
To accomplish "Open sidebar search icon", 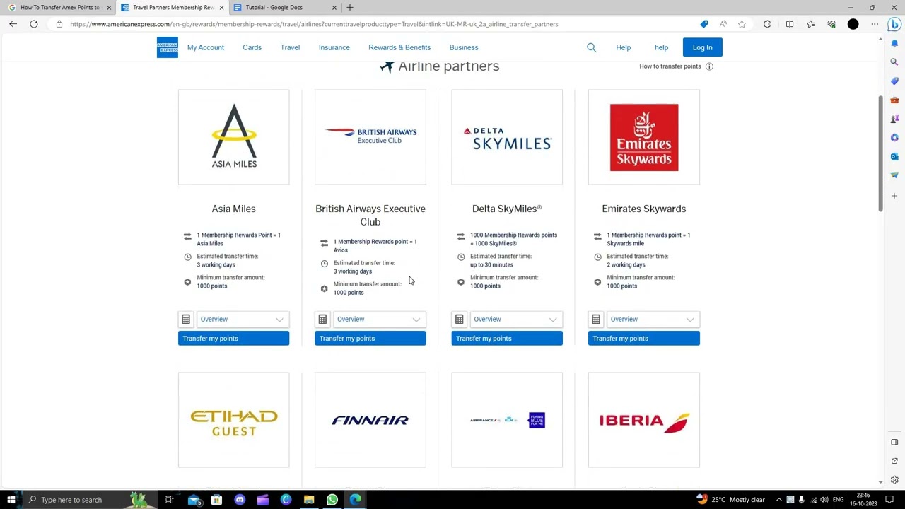I will point(894,62).
